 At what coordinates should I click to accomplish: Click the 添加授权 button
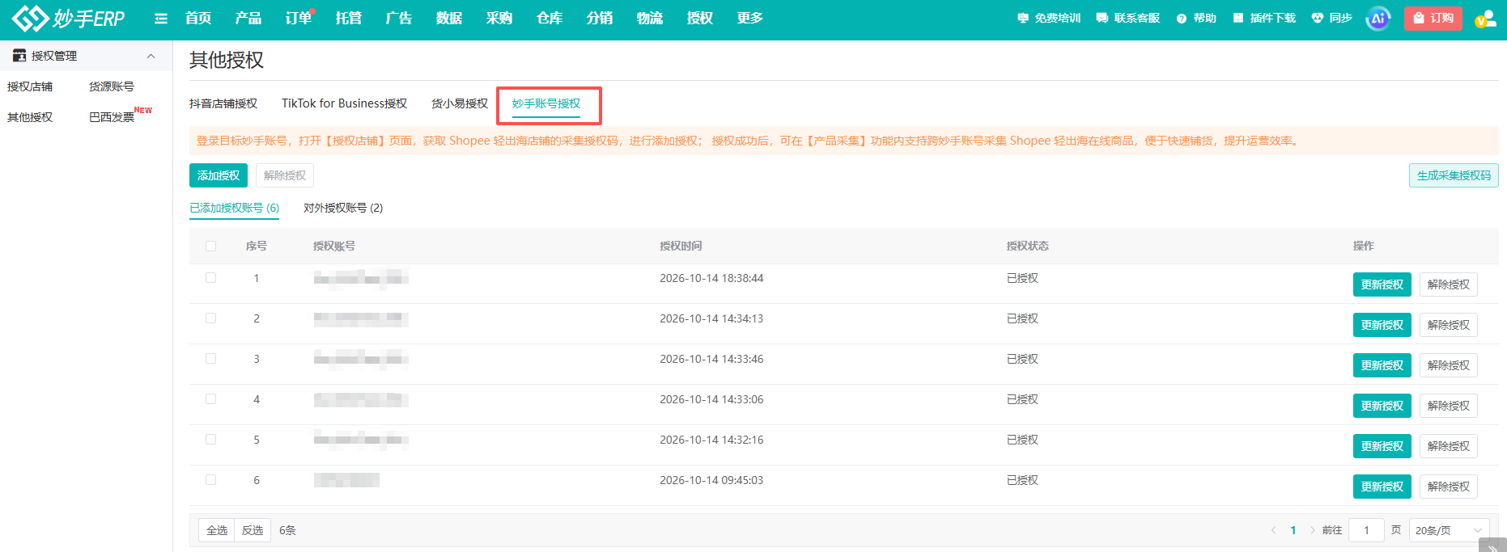pyautogui.click(x=219, y=175)
